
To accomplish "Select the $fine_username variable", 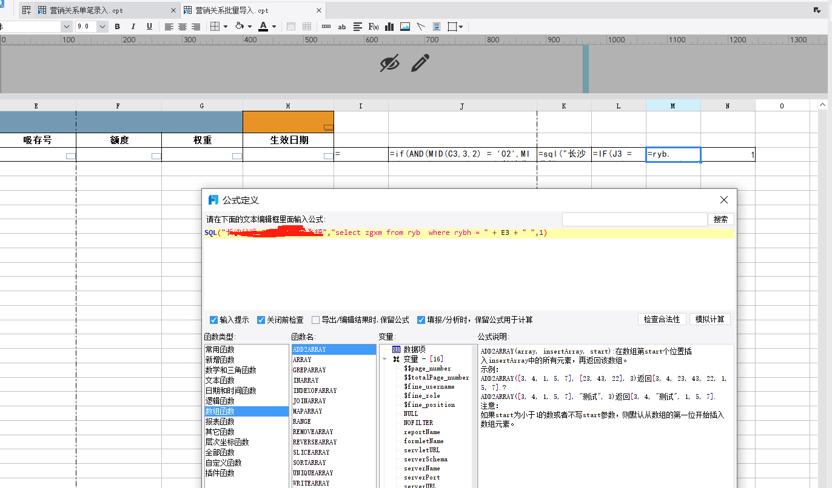I will coord(429,386).
